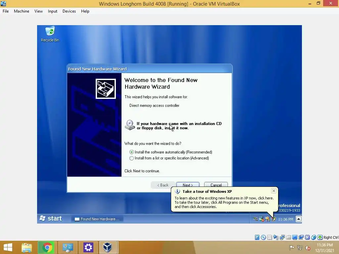
Task: Click the Direct memory access controller text
Action: tap(154, 106)
